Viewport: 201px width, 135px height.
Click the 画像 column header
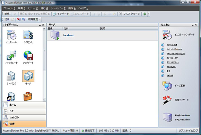point(55,28)
